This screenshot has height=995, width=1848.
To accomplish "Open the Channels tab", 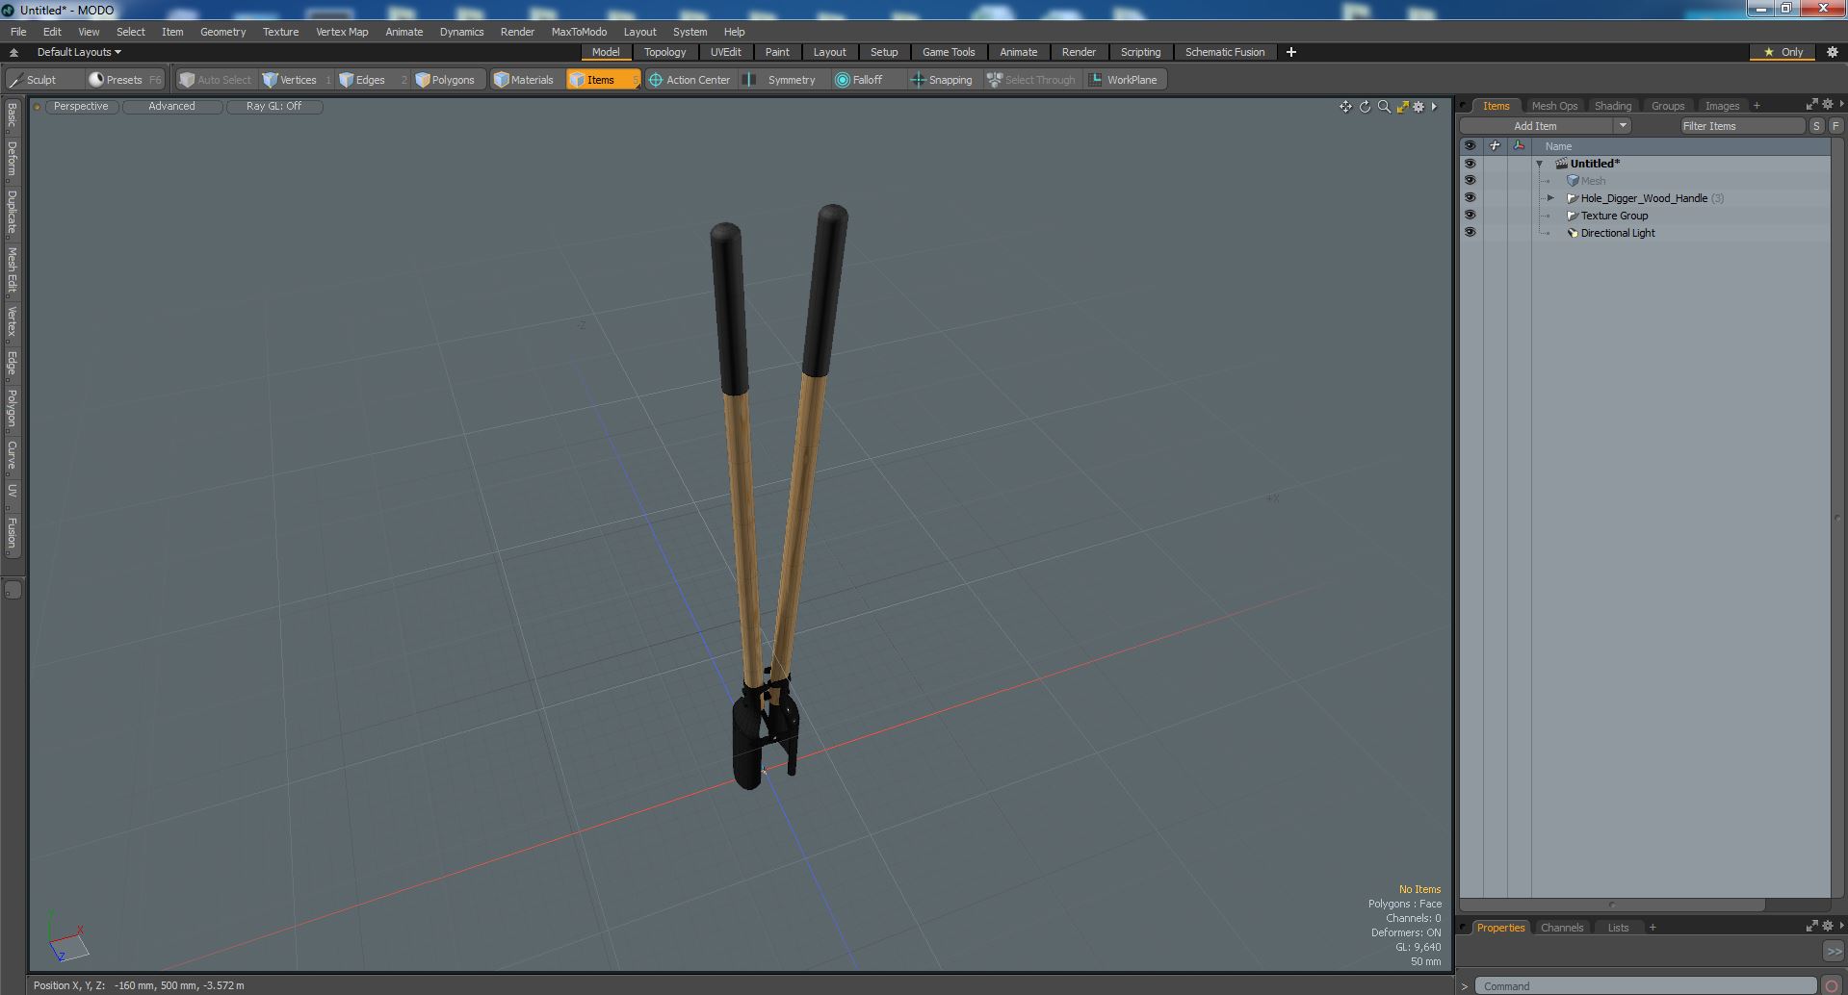I will tap(1562, 928).
